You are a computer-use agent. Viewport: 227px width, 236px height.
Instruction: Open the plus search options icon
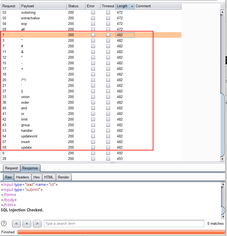(27, 223)
